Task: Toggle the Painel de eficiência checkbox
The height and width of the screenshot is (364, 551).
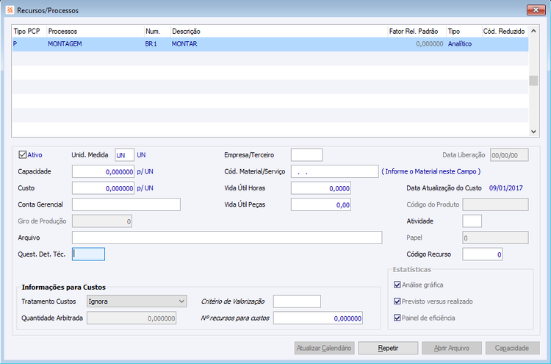Action: tap(397, 318)
